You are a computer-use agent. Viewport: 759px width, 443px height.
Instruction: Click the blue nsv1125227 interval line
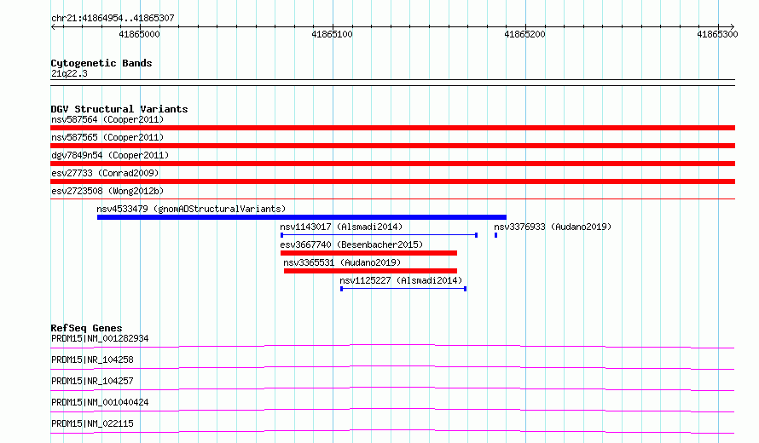coord(403,289)
